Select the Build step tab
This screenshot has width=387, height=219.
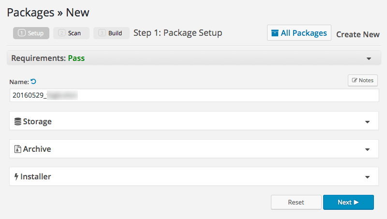(111, 33)
